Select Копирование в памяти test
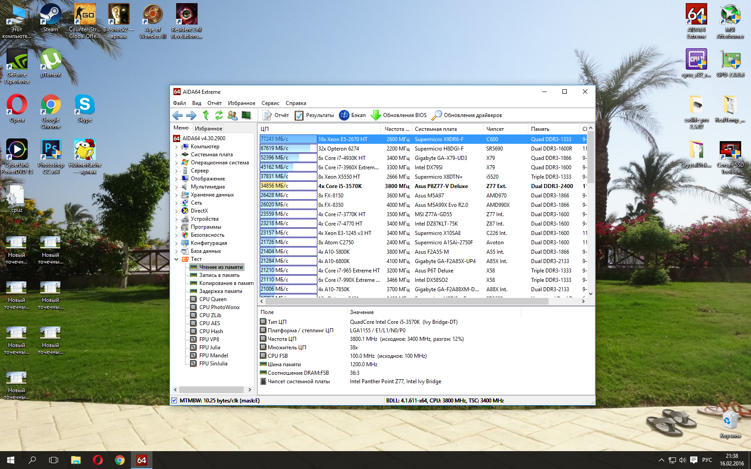 pyautogui.click(x=222, y=283)
